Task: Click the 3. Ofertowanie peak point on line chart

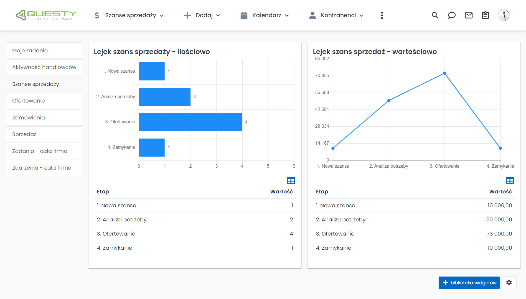Action: 444,73
